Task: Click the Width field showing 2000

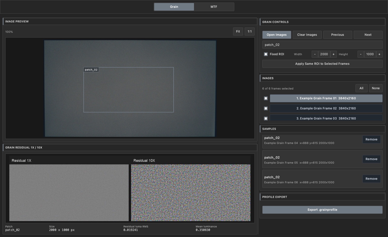Action: pyautogui.click(x=324, y=54)
